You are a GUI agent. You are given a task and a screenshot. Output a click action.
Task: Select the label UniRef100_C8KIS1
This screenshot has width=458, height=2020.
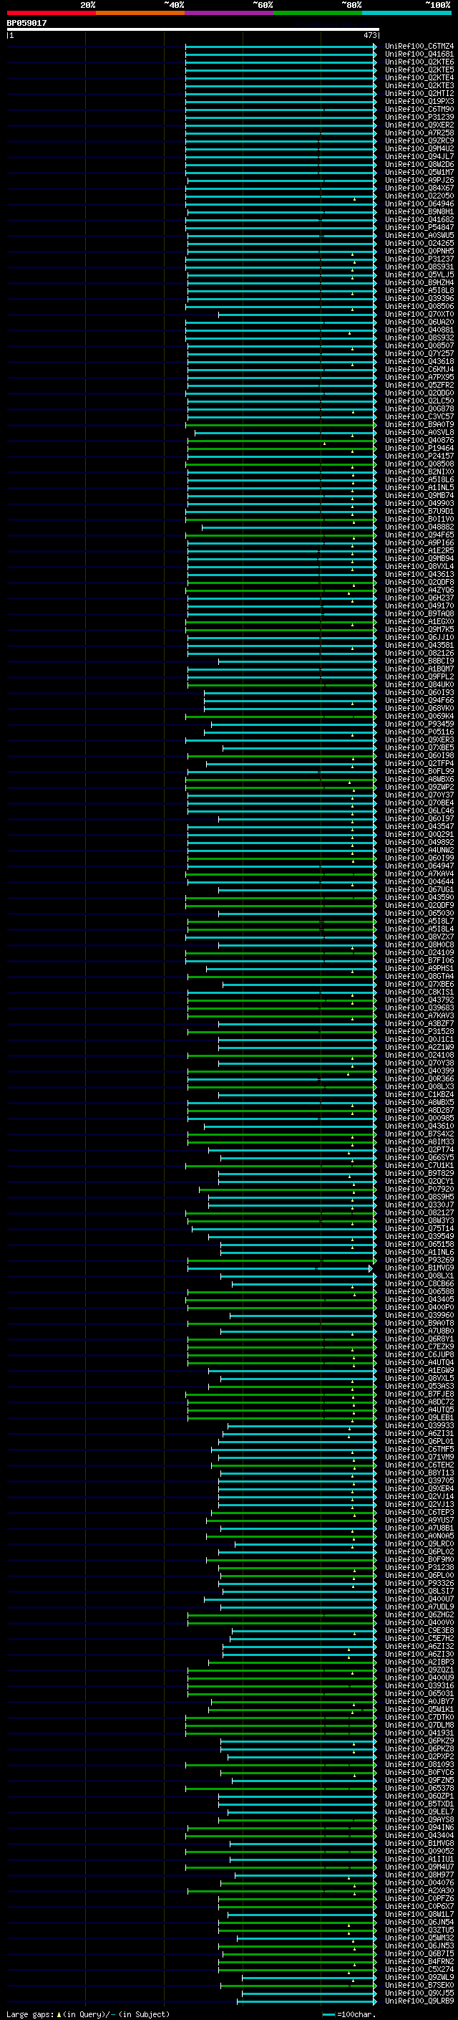pyautogui.click(x=419, y=992)
